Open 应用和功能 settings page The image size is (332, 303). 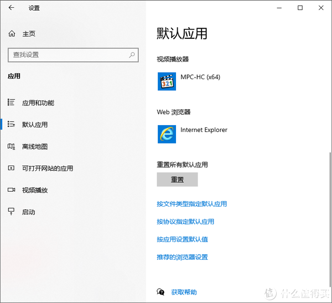tap(38, 103)
